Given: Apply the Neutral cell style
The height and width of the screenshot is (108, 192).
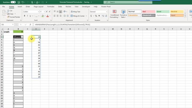Looking at the screenshot, I should point(177,11).
